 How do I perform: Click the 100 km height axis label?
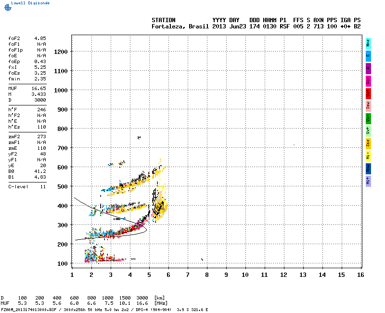click(x=63, y=264)
